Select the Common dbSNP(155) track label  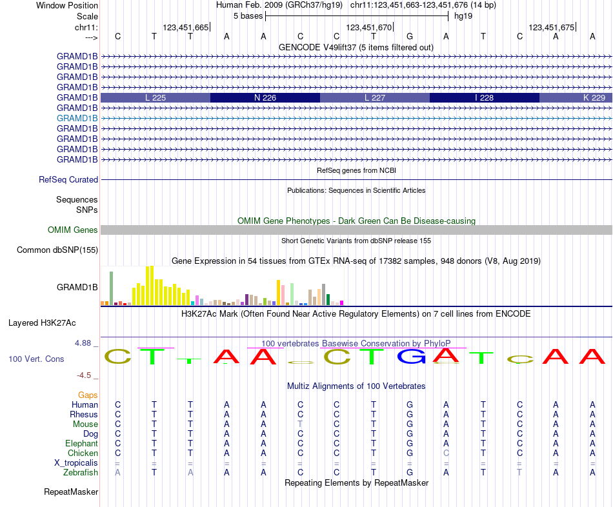coord(57,250)
